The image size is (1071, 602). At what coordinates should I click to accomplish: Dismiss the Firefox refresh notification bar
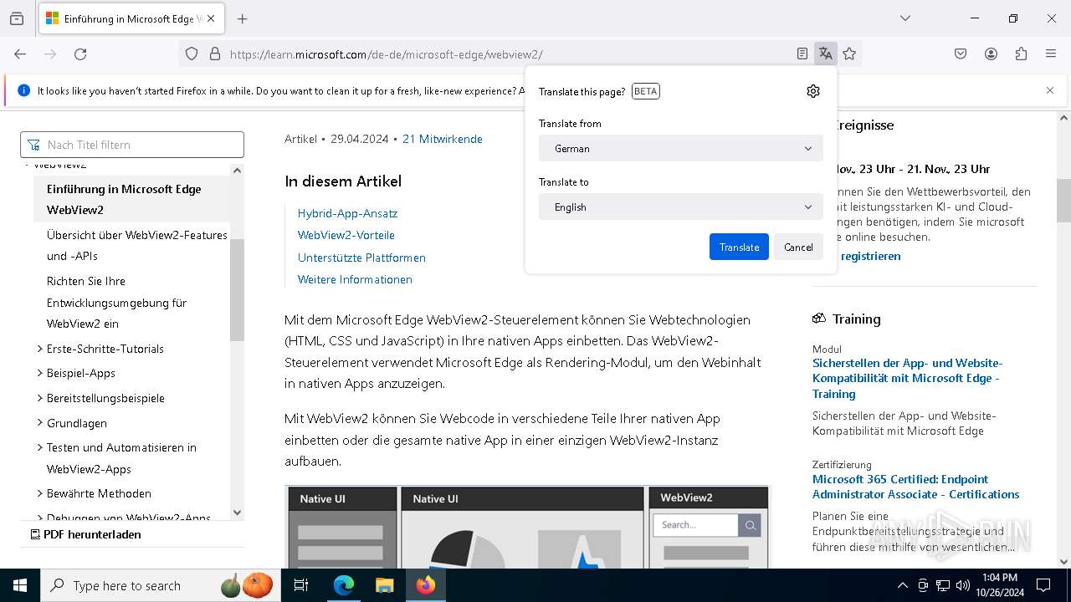click(1050, 90)
